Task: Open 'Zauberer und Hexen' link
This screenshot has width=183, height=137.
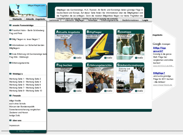Action: pyautogui.click(x=19, y=113)
